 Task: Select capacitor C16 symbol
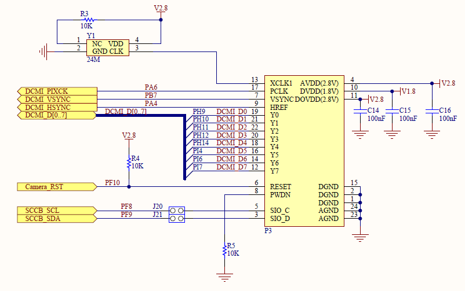(x=432, y=111)
